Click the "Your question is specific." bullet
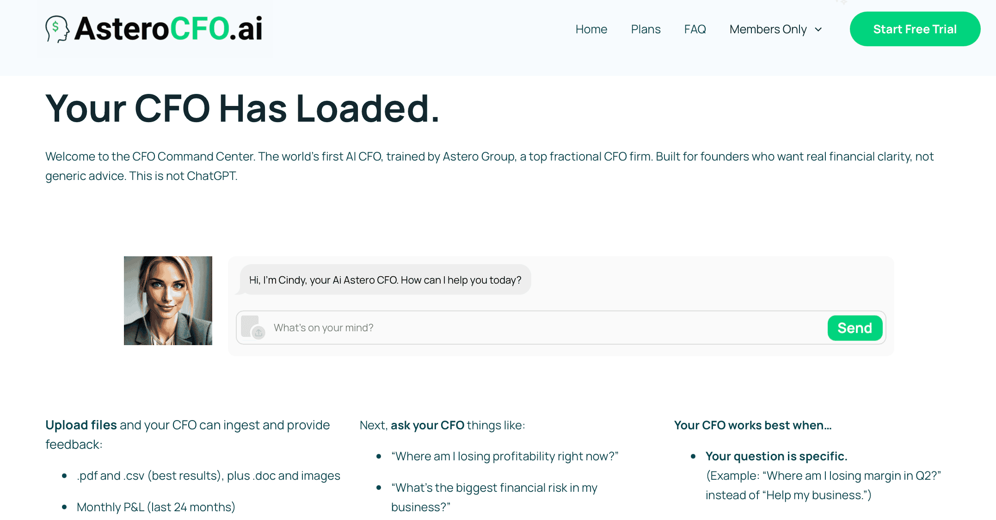Viewport: 996px width, 520px height. (x=776, y=456)
